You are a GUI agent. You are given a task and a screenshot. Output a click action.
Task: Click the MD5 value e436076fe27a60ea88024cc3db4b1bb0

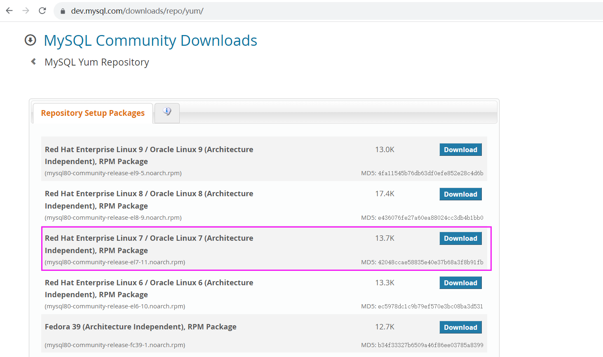[x=431, y=218]
